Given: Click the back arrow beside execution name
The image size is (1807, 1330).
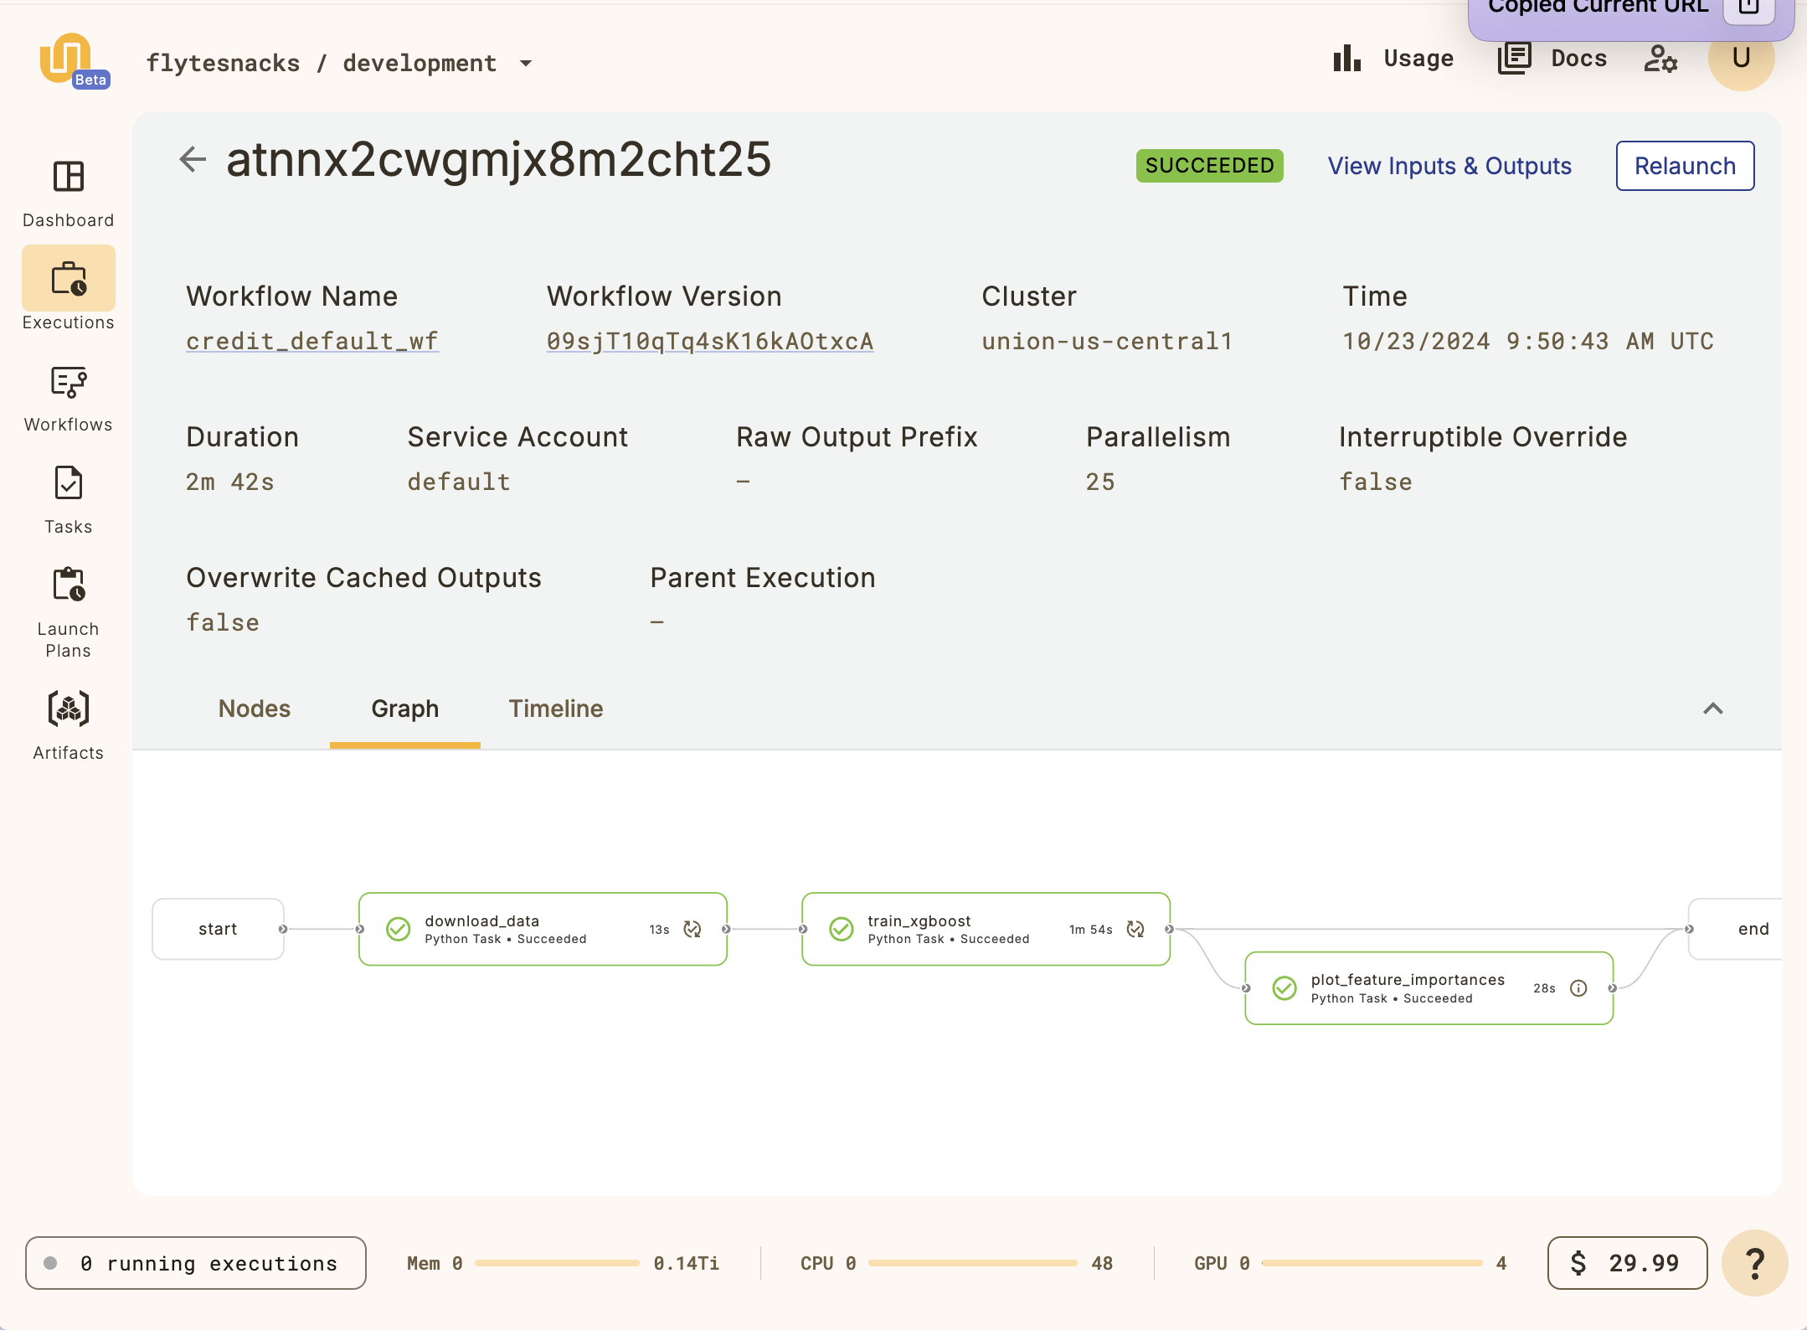Looking at the screenshot, I should click(193, 159).
